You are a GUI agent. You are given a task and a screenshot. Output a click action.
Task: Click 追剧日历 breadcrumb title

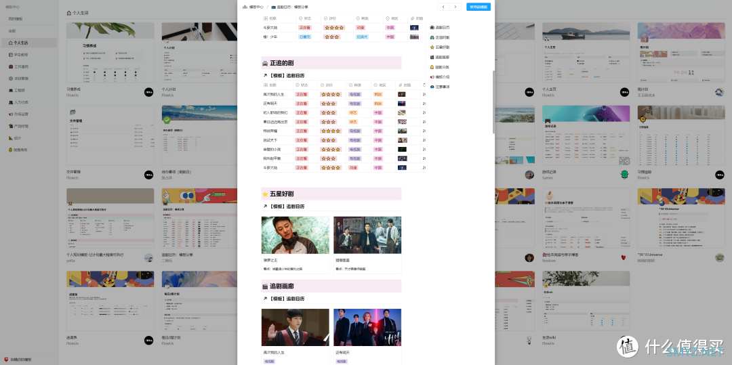click(x=289, y=7)
